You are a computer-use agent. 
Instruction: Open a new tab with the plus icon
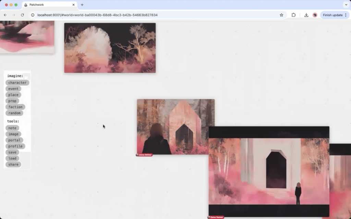82,5
